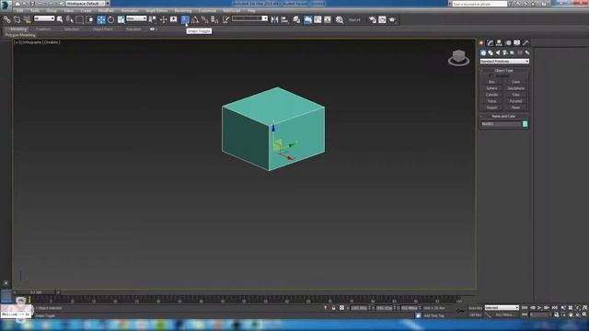Open the Rendered Frame Window
The image size is (589, 331).
click(x=382, y=19)
